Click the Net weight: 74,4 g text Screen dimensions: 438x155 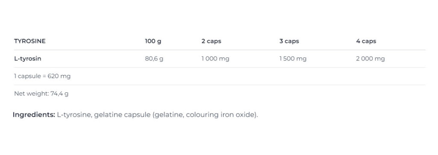coord(41,94)
